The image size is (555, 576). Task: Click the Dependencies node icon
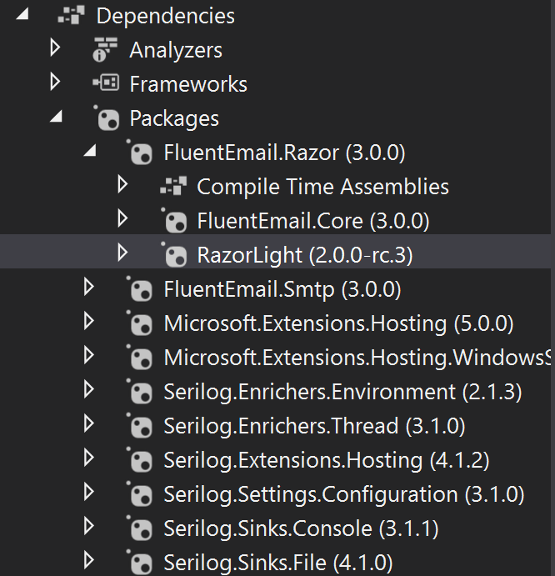pos(72,15)
